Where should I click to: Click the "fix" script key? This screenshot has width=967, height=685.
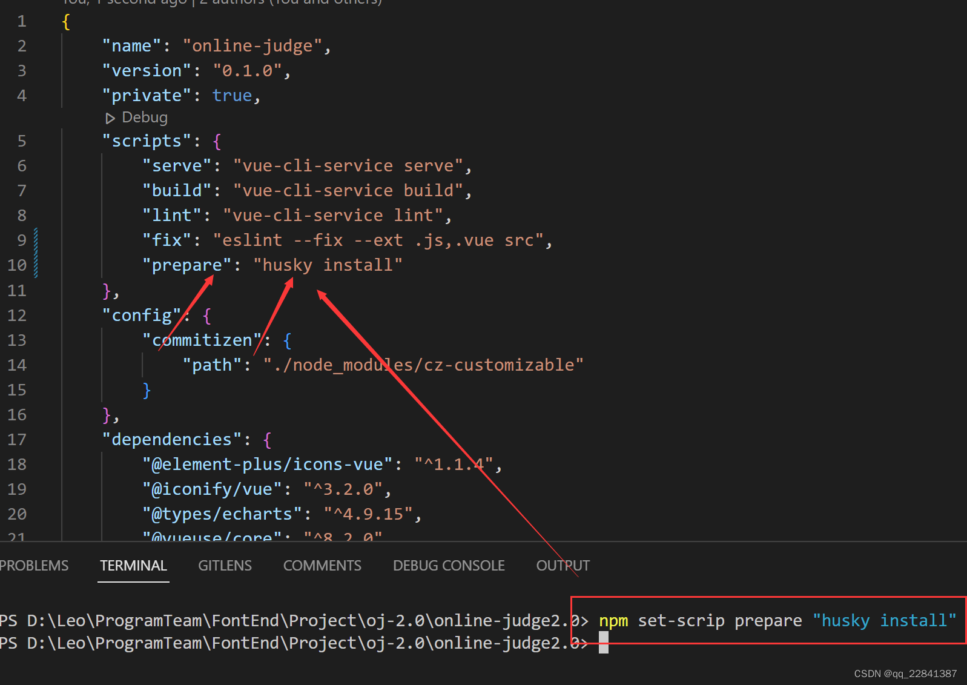(x=167, y=240)
